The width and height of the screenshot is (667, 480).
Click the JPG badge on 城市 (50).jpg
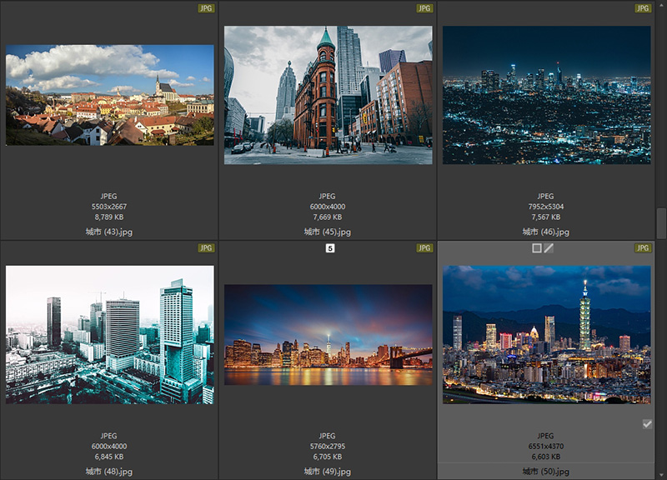643,248
